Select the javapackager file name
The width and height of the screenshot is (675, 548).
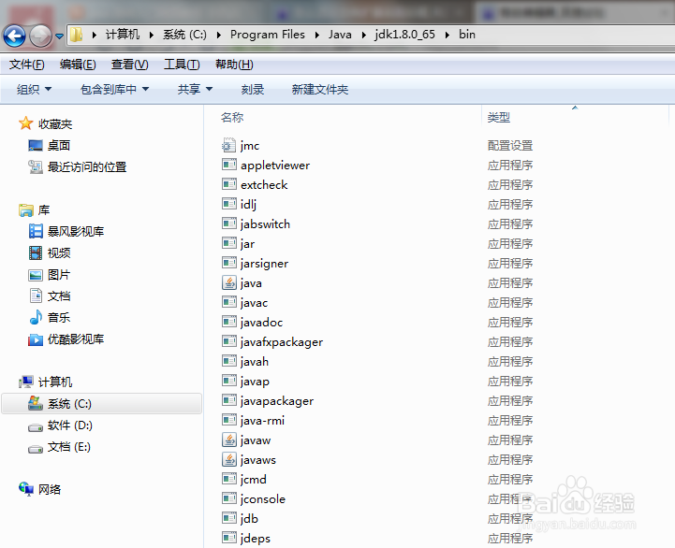(x=277, y=401)
